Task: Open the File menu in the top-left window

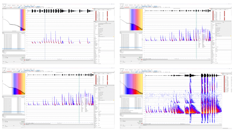Action: [x=3, y=5]
